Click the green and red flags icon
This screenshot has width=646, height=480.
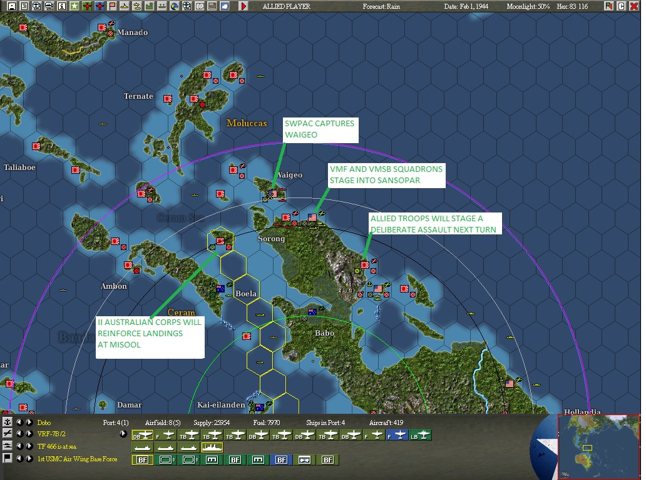click(x=609, y=6)
